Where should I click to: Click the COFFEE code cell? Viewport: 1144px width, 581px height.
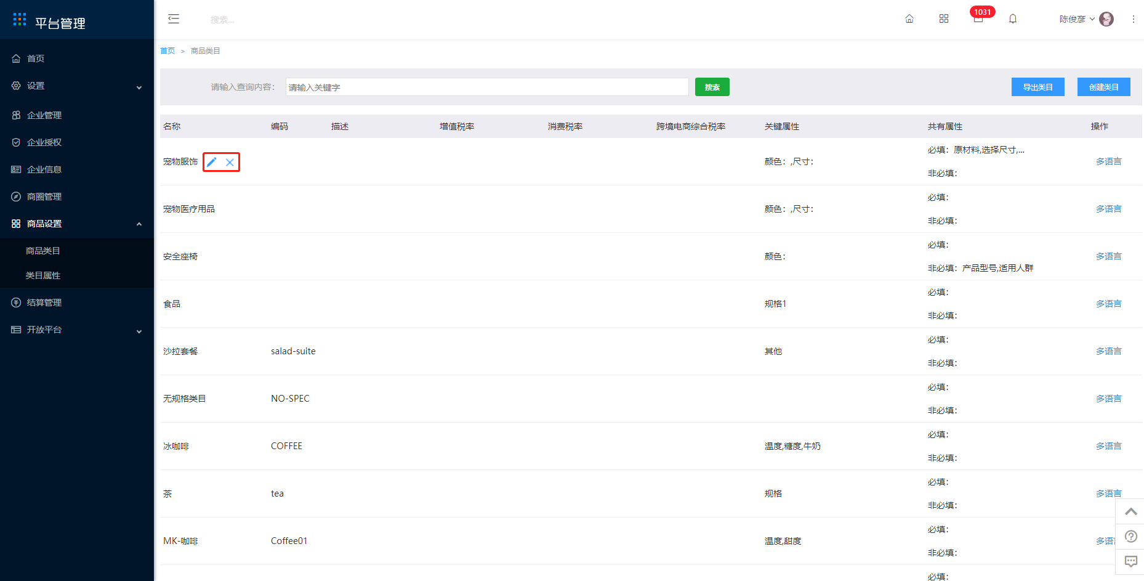[x=286, y=446]
